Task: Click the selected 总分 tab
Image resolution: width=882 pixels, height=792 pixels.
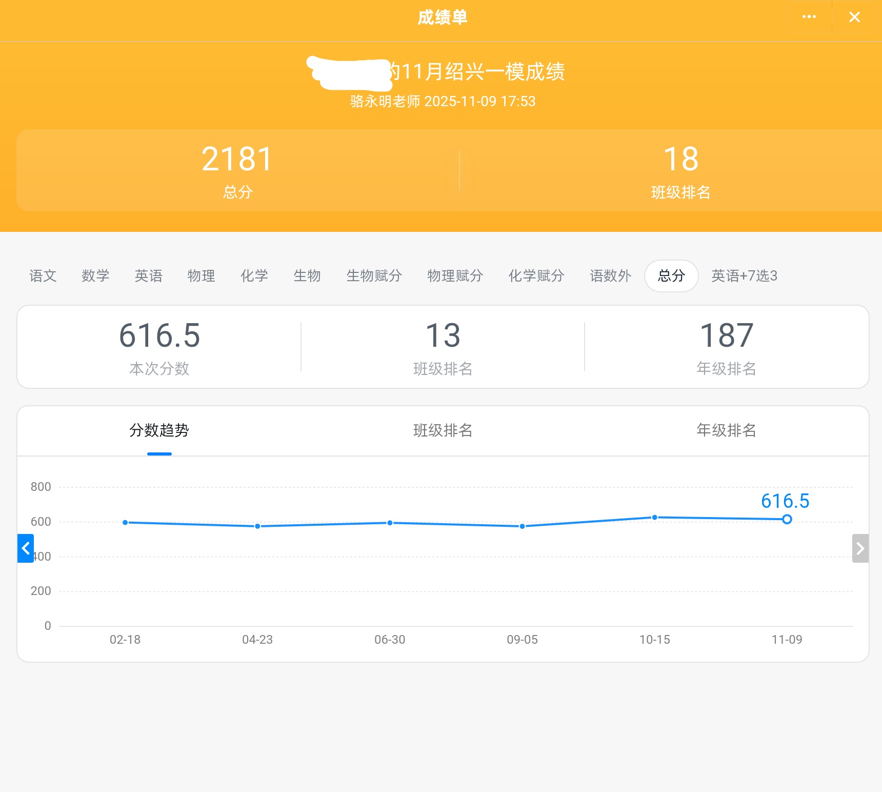Action: (x=671, y=276)
